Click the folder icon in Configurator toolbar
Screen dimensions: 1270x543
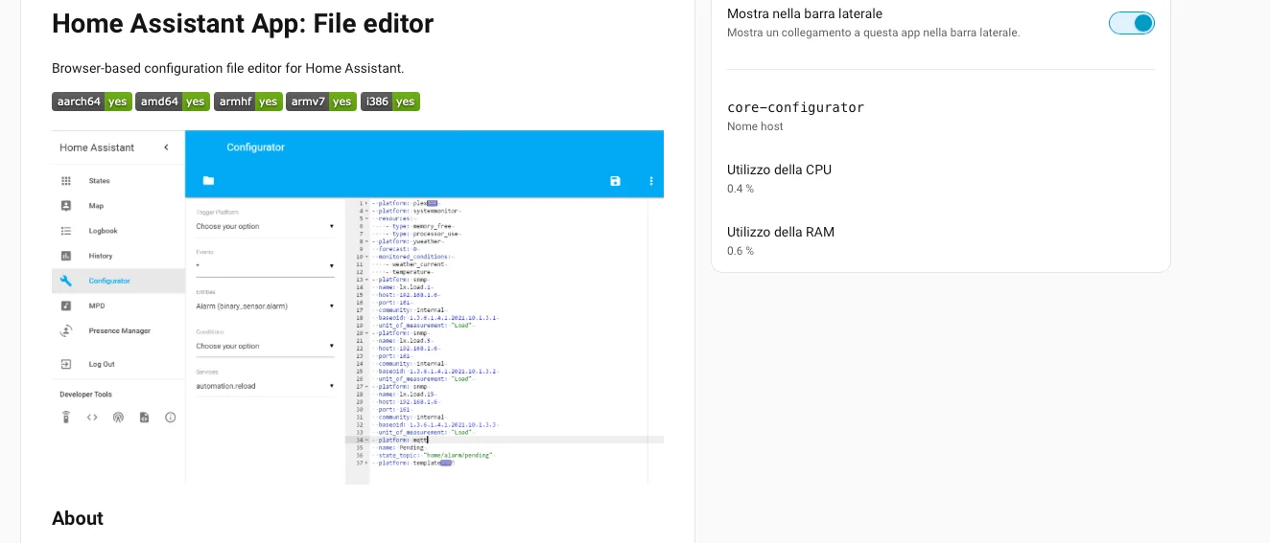tap(208, 181)
